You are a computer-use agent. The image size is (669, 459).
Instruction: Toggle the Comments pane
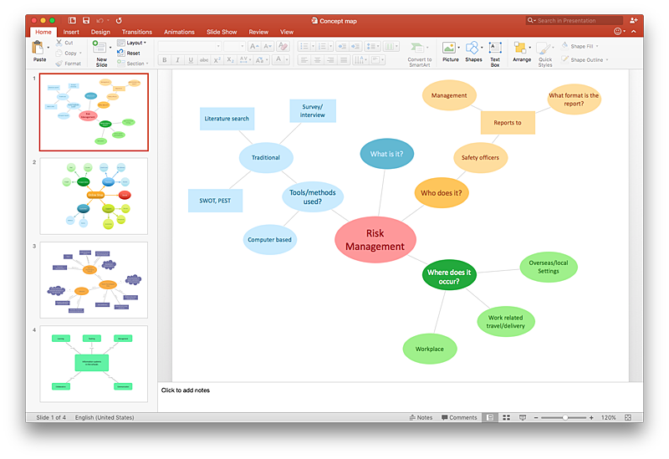click(459, 418)
